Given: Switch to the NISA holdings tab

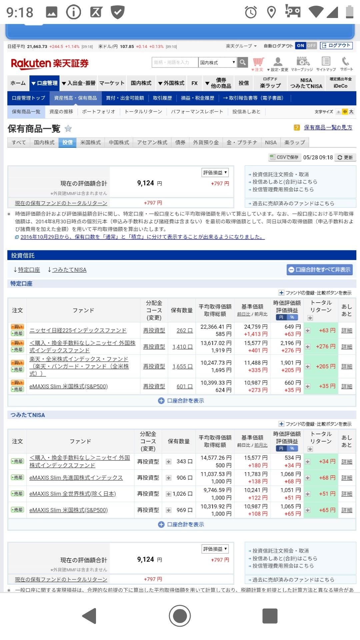Looking at the screenshot, I should click(x=271, y=142).
